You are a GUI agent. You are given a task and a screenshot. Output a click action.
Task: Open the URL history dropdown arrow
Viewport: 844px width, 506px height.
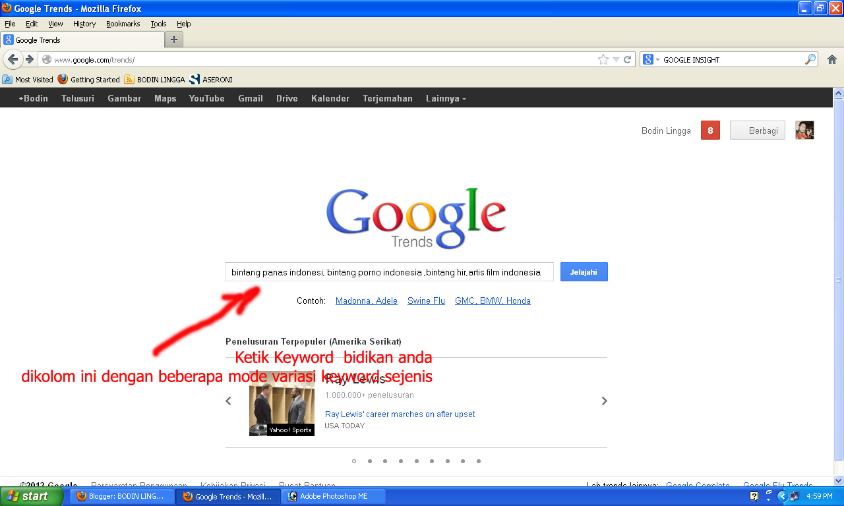[616, 59]
